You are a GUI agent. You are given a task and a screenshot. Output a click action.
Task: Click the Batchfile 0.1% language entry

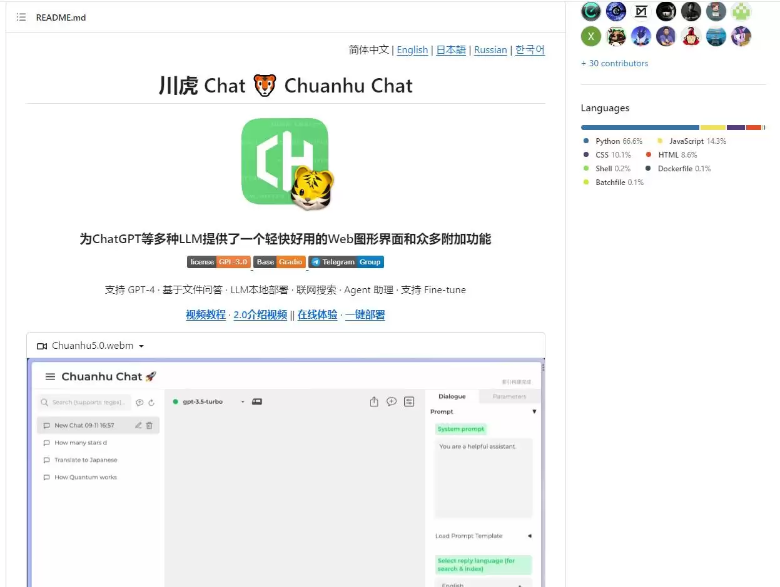613,183
